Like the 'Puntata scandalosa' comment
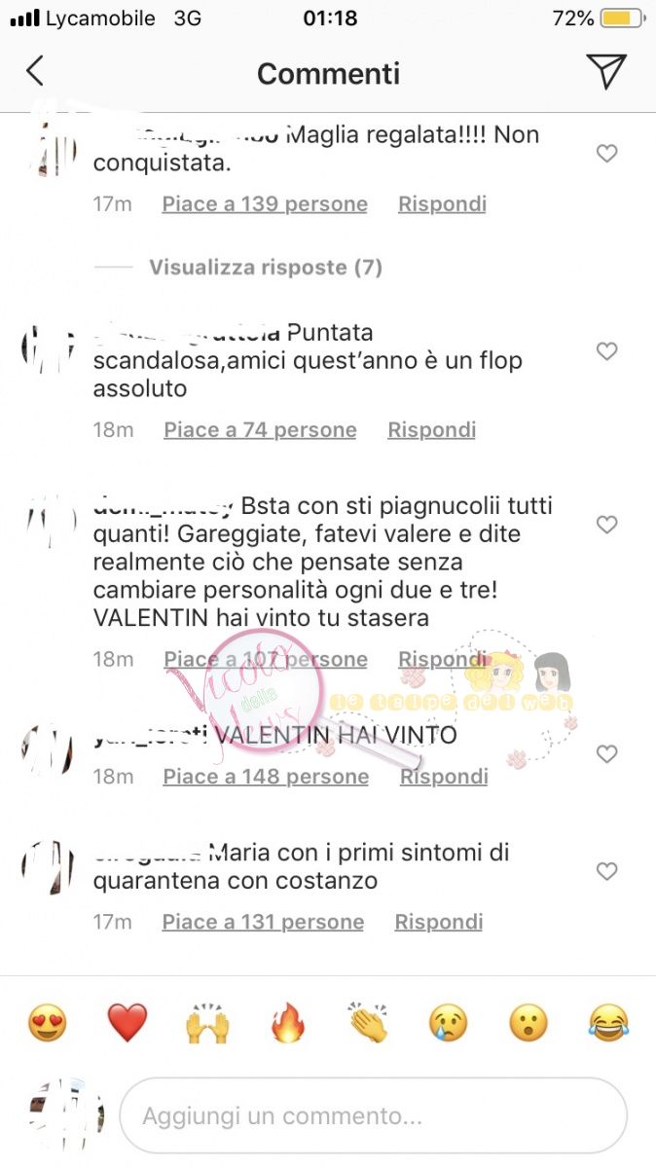The image size is (656, 1168). point(607,351)
